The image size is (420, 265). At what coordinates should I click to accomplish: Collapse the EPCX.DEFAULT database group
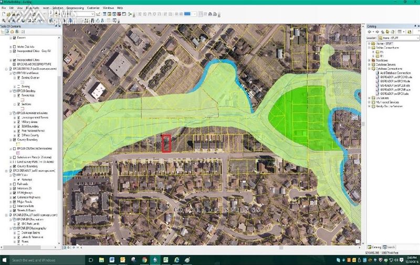(x=6, y=170)
